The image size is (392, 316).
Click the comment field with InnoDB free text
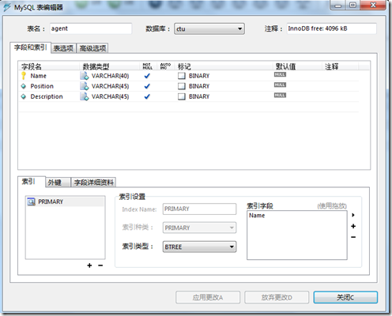(332, 28)
